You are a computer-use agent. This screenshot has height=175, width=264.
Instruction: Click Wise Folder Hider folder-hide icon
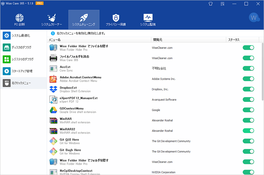53,162
